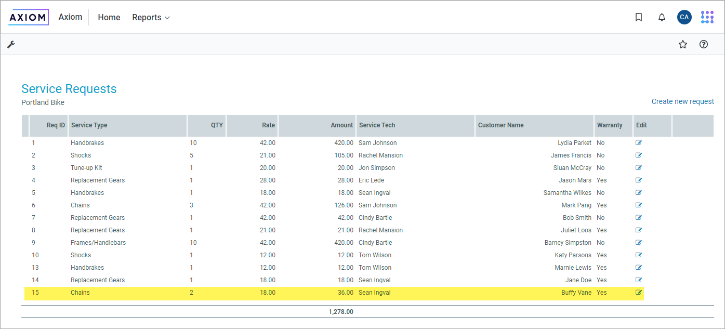725x329 pixels.
Task: Click the Axiom product name text
Action: [x=70, y=17]
